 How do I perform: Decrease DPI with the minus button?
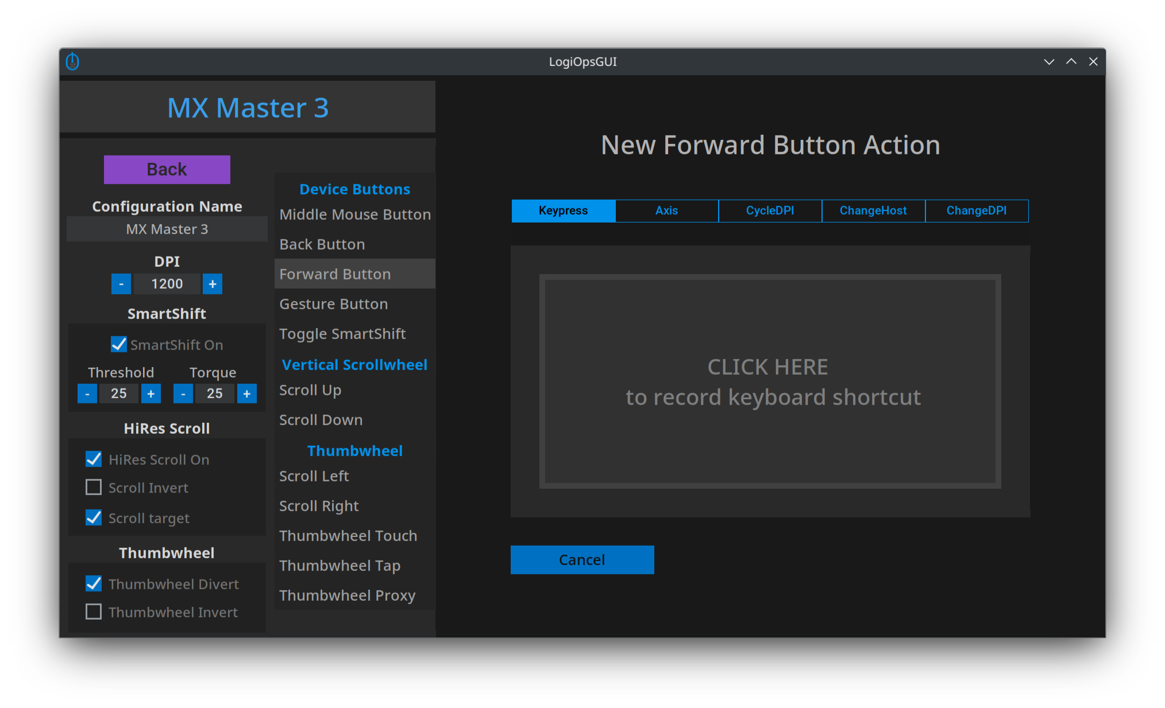(121, 284)
